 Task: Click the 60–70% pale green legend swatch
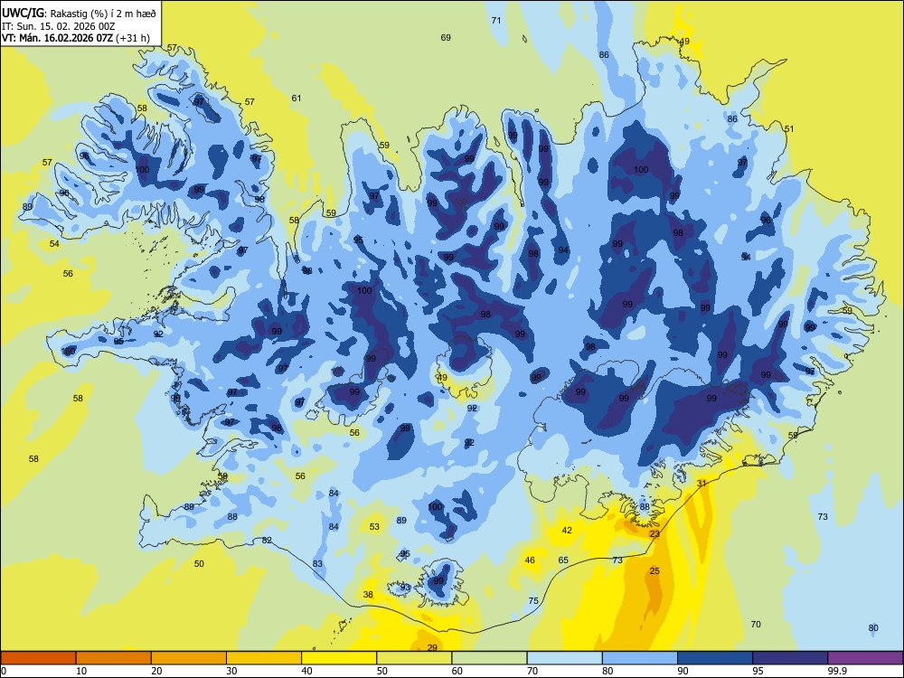(x=489, y=658)
